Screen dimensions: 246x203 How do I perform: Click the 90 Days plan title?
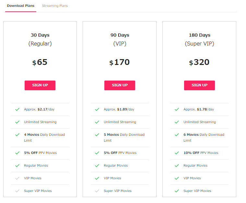120,35
